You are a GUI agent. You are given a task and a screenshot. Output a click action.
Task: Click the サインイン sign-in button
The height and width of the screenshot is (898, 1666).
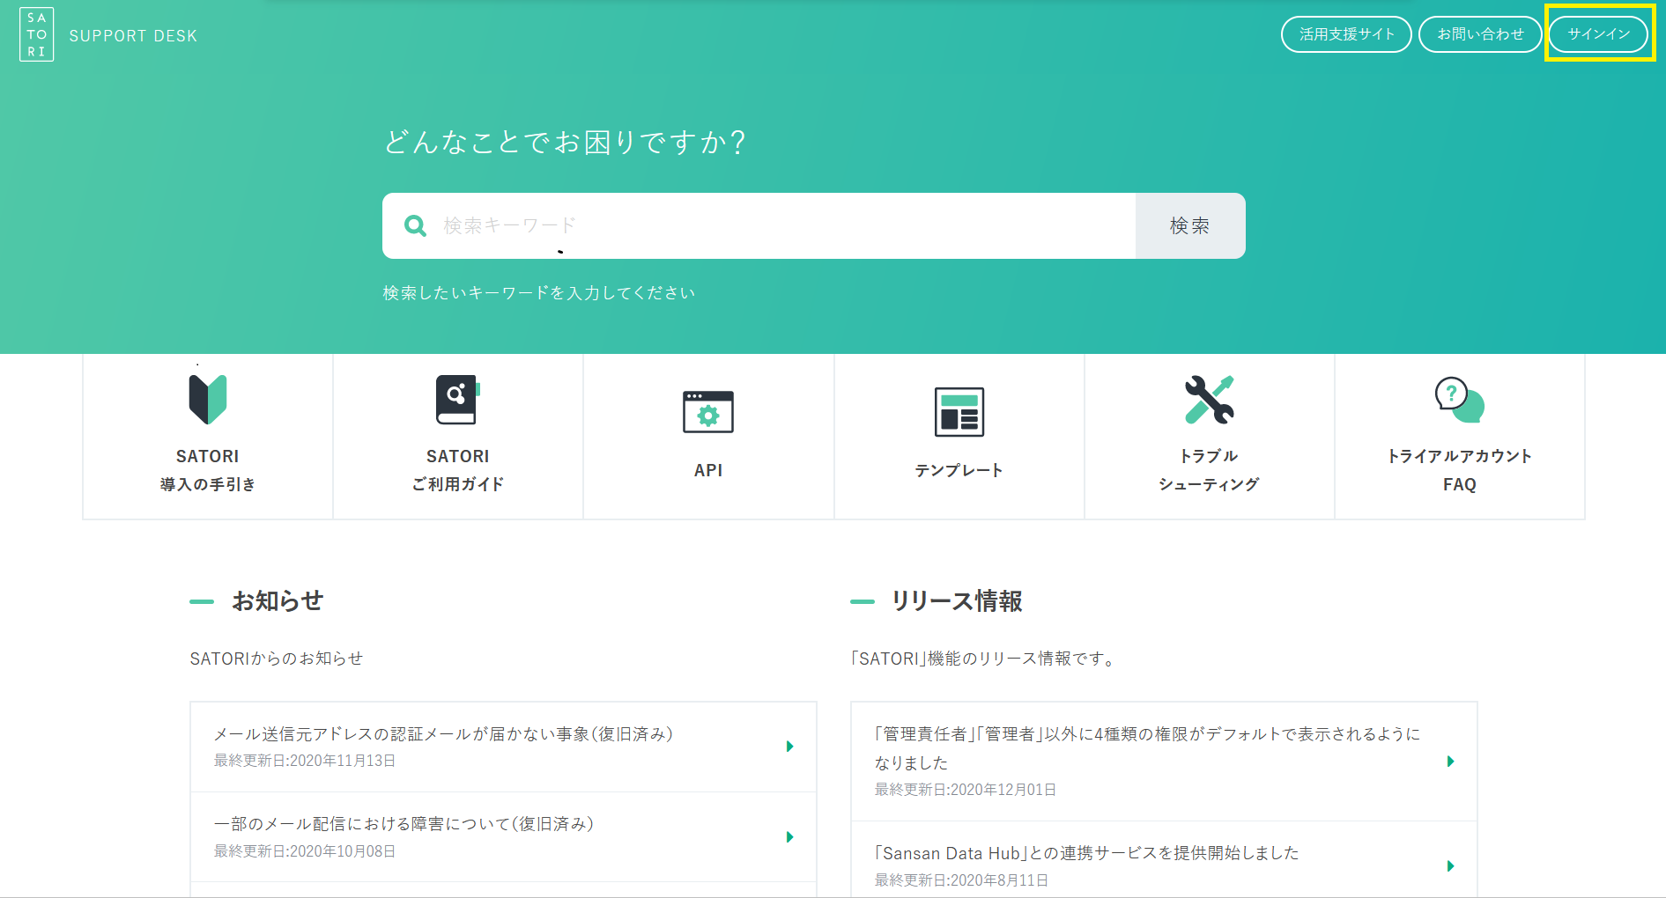(1598, 34)
